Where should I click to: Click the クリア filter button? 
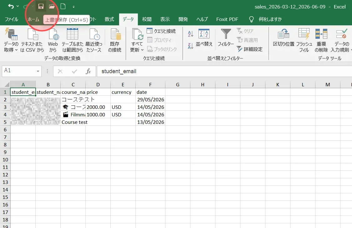click(245, 31)
